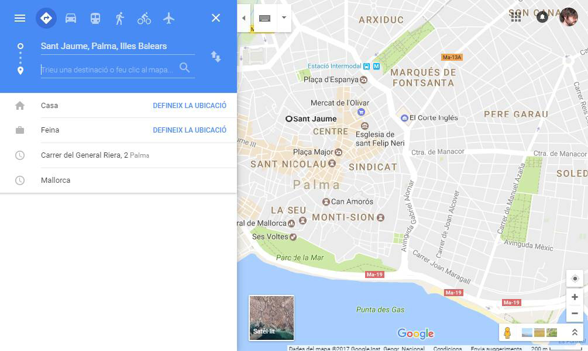Click DEFINEIX LA UBICACIÓ next to Casa

pos(190,106)
